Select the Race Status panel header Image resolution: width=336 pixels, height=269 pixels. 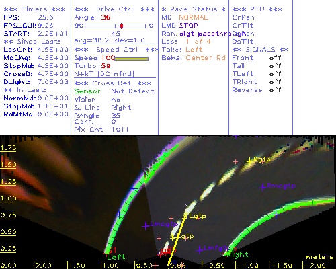point(194,9)
